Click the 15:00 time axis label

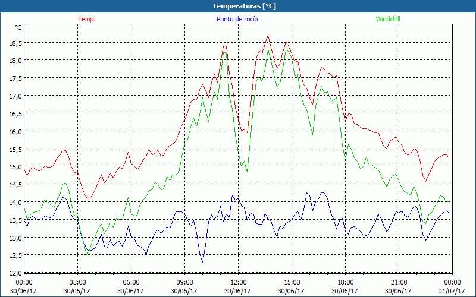pos(292,283)
